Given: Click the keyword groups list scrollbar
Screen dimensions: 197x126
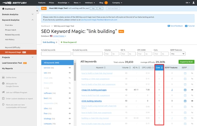Looking at the screenshot, I should [75, 72].
